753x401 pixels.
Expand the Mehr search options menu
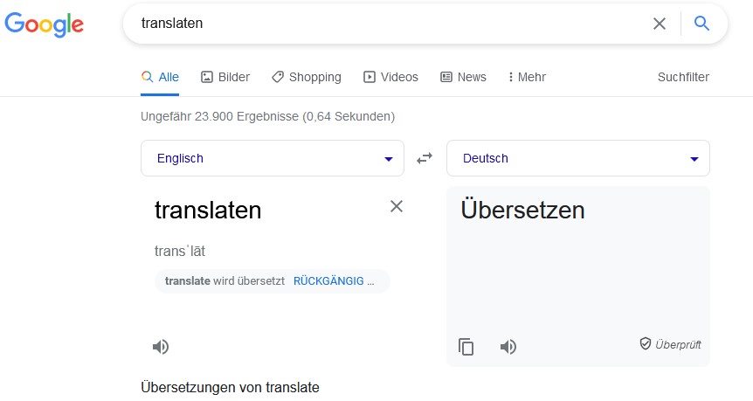(526, 77)
